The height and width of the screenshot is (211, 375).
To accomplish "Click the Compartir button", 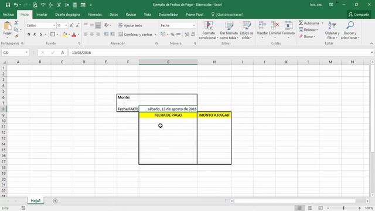I will point(359,15).
